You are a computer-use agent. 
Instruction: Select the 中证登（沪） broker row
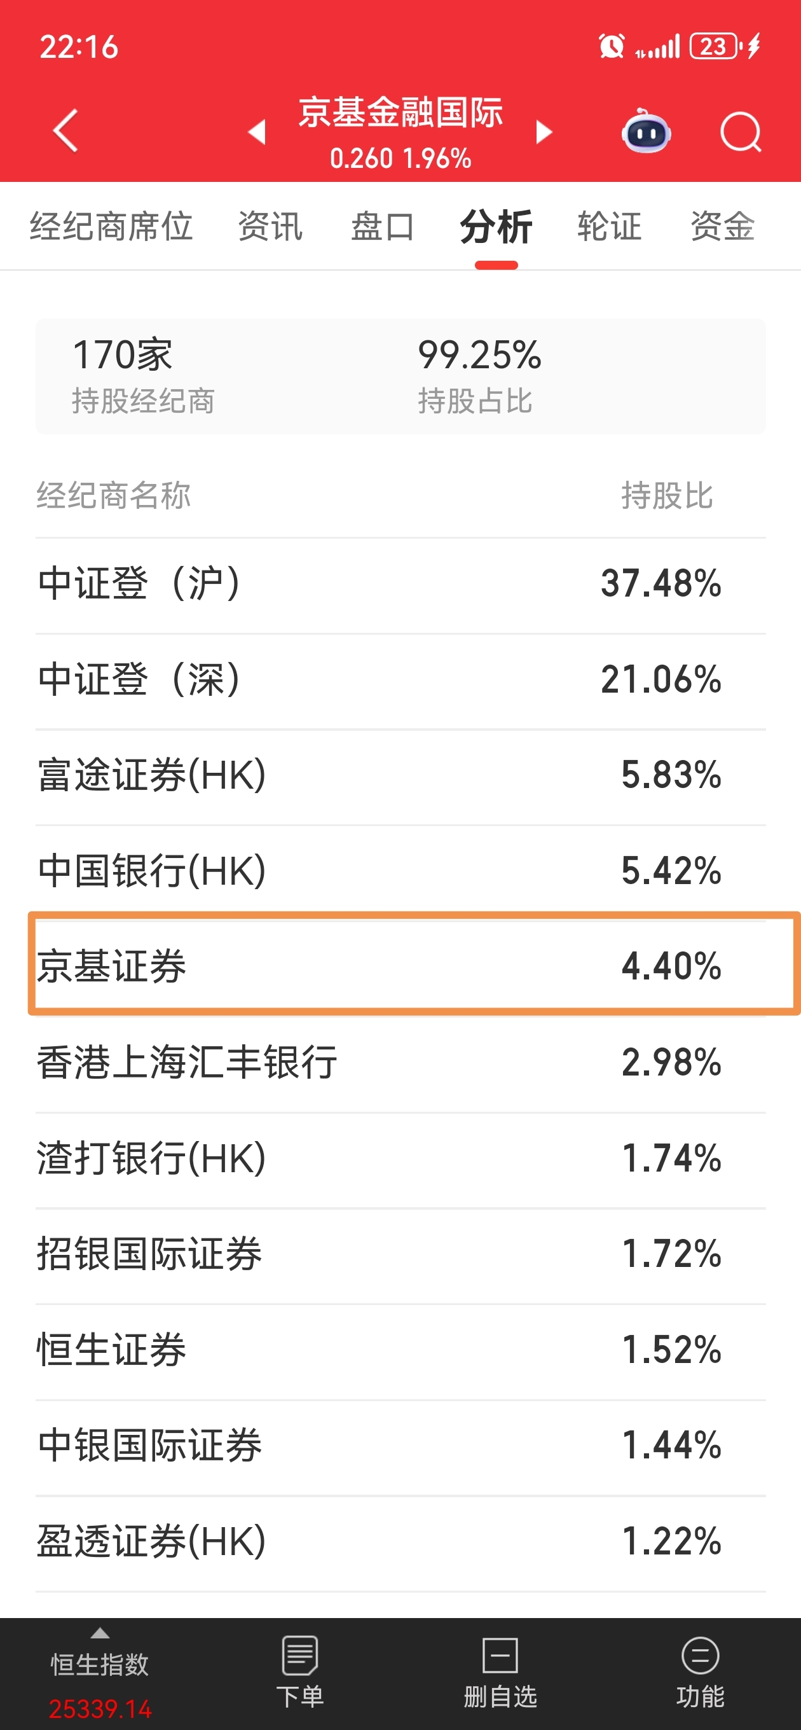pos(401,585)
